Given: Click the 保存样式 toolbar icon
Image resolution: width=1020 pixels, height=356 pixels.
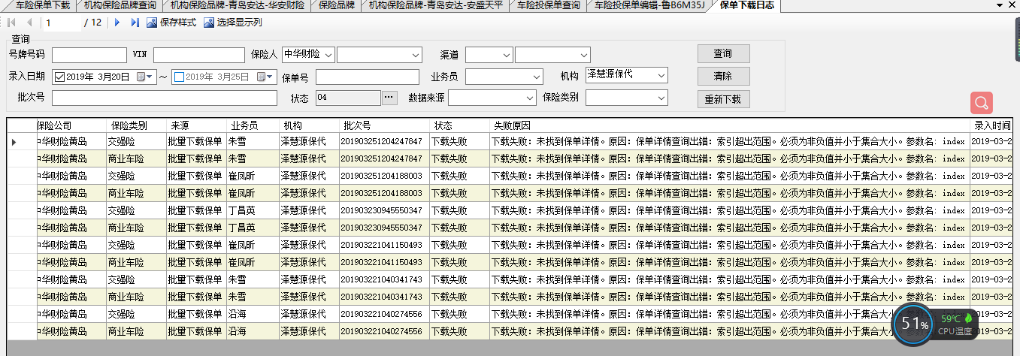Looking at the screenshot, I should 152,23.
